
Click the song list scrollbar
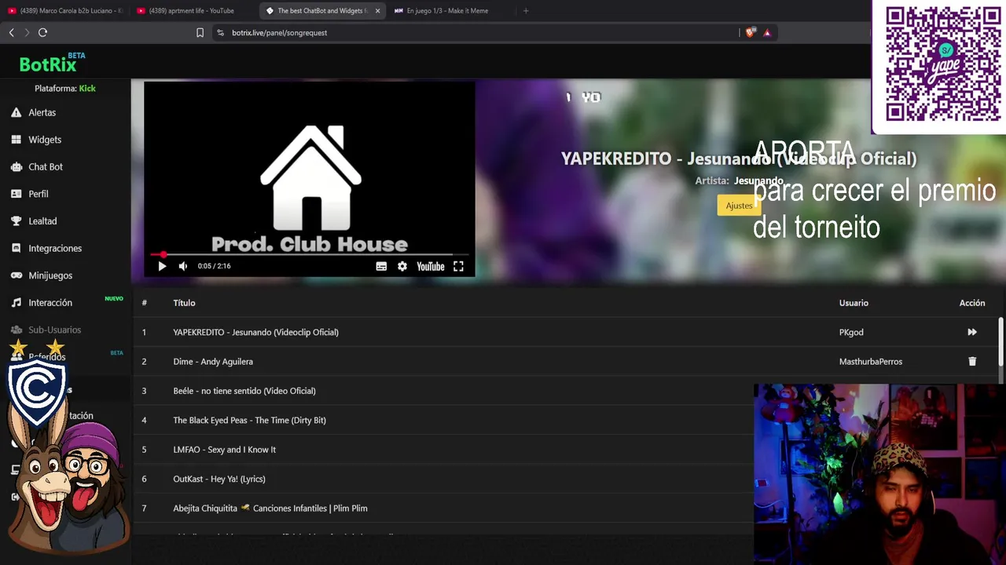coord(1000,341)
